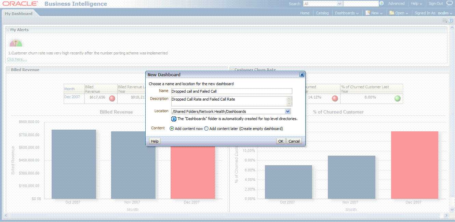The image size is (455, 222).
Task: Click the New document icon in header
Action: pos(367,13)
